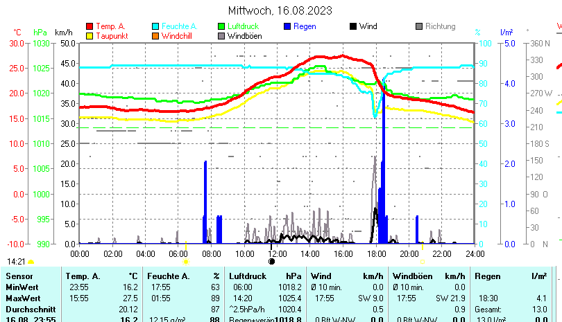Image resolution: width=562 pixels, height=322 pixels.
Task: Click the yellow Taupunkt legend swatch
Action: [90, 35]
